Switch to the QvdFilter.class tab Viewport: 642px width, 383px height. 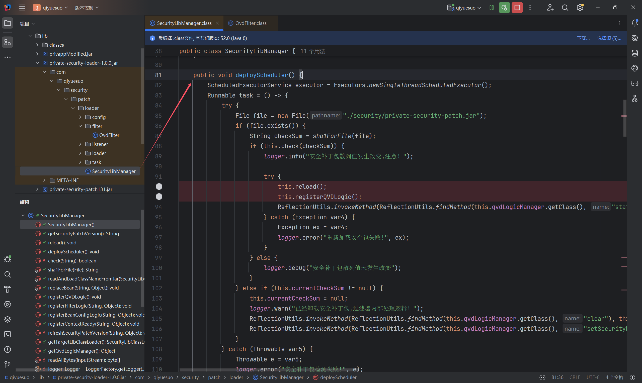click(x=250, y=23)
